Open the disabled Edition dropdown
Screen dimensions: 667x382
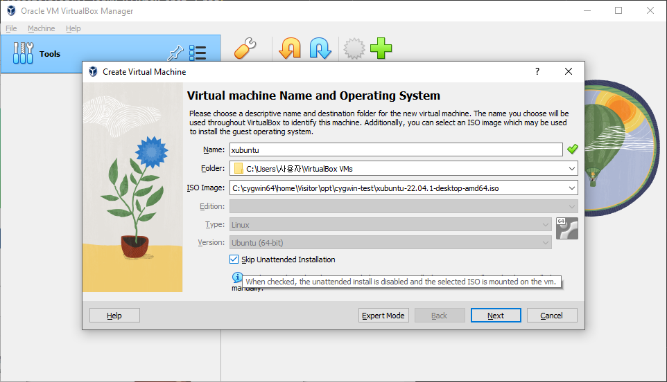[x=404, y=206]
